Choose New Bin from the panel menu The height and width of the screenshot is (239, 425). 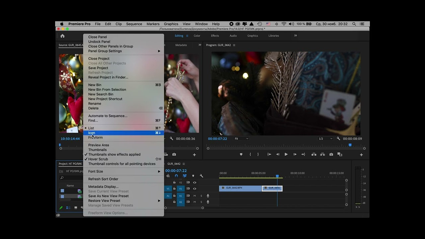coord(95,85)
